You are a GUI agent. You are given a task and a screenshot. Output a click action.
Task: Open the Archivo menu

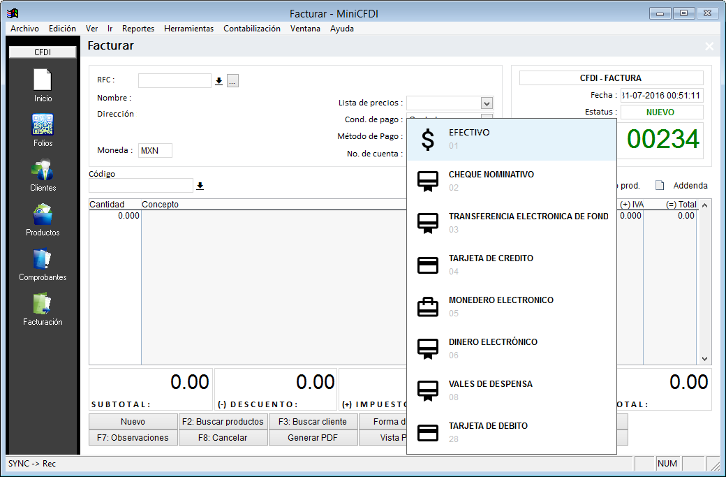(x=24, y=29)
